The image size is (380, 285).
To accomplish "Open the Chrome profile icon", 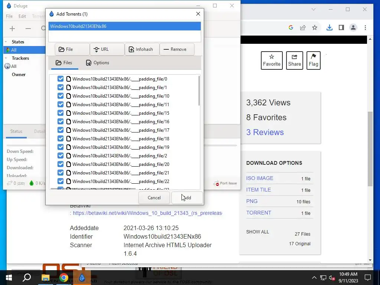I will click(353, 27).
